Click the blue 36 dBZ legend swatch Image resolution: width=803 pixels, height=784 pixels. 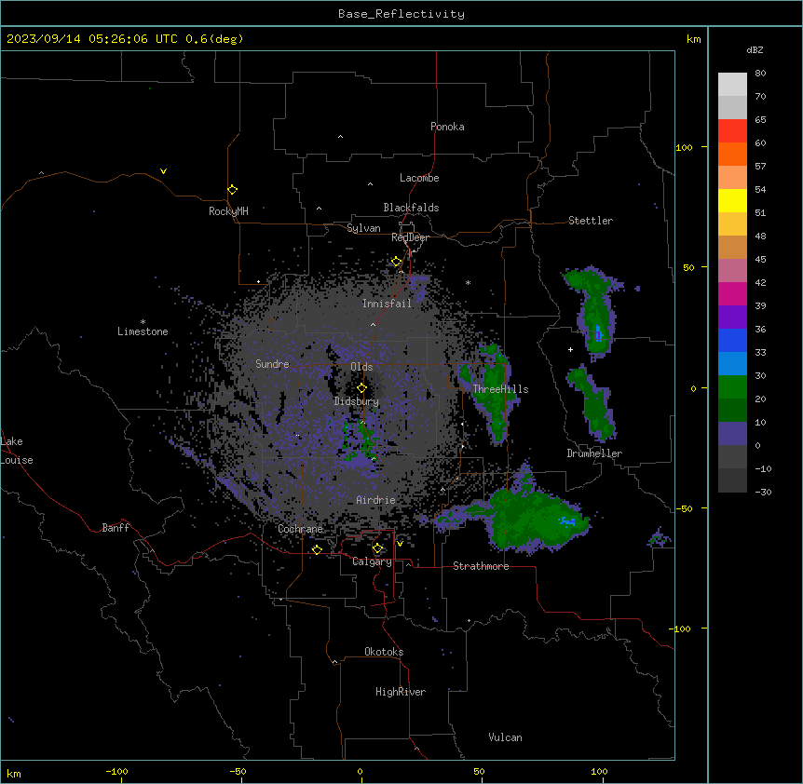(x=732, y=340)
